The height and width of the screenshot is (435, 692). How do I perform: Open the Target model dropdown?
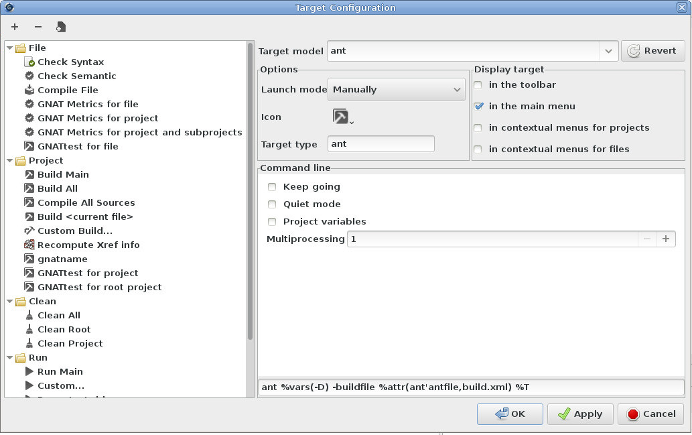(608, 51)
